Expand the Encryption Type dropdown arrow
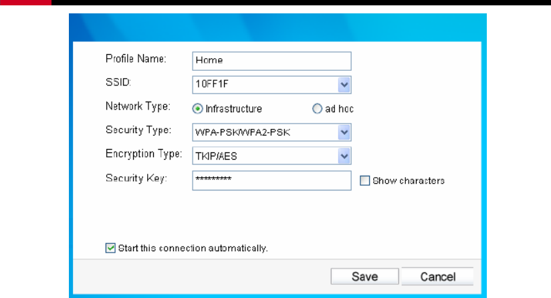The height and width of the screenshot is (298, 551). pyautogui.click(x=344, y=156)
